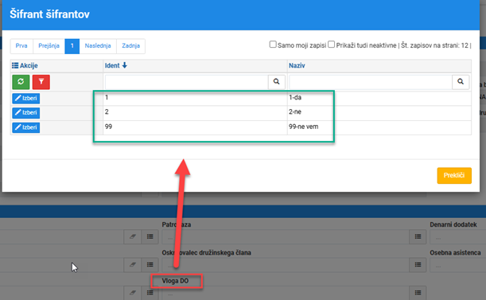Viewport: 486px width, 300px height.
Task: Click the Akcije list icon header
Action: (15, 65)
